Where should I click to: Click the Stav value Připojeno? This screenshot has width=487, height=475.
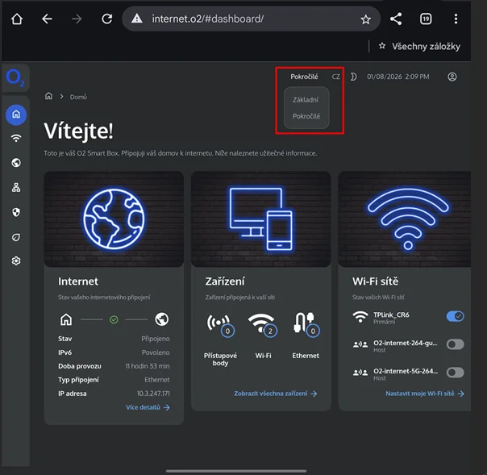click(156, 339)
